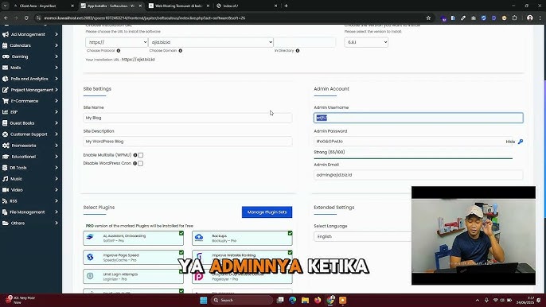Uncheck Improve Website Ranking plugin checkbox

(x=290, y=253)
